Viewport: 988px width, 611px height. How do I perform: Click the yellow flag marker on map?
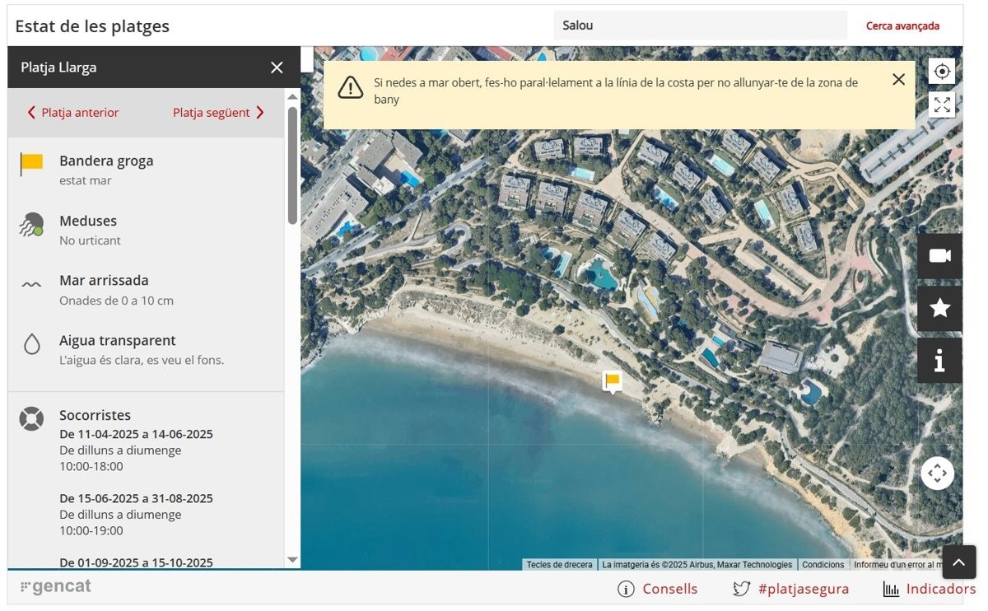tap(612, 380)
